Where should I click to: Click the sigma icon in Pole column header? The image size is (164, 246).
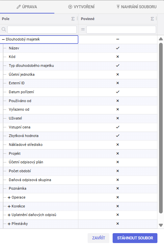click(x=73, y=19)
